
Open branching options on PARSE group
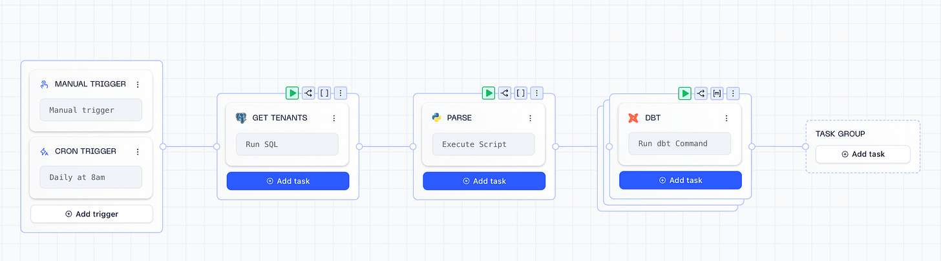point(505,93)
